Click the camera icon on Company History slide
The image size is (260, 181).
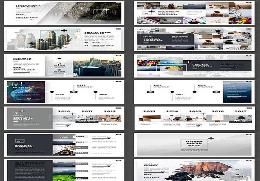pos(16,84)
